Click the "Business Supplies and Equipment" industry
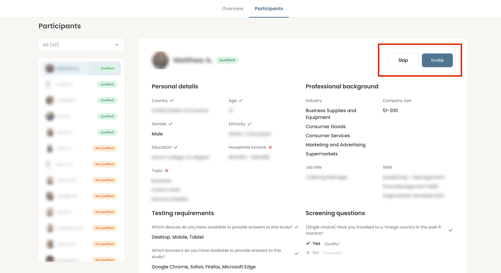 331,114
